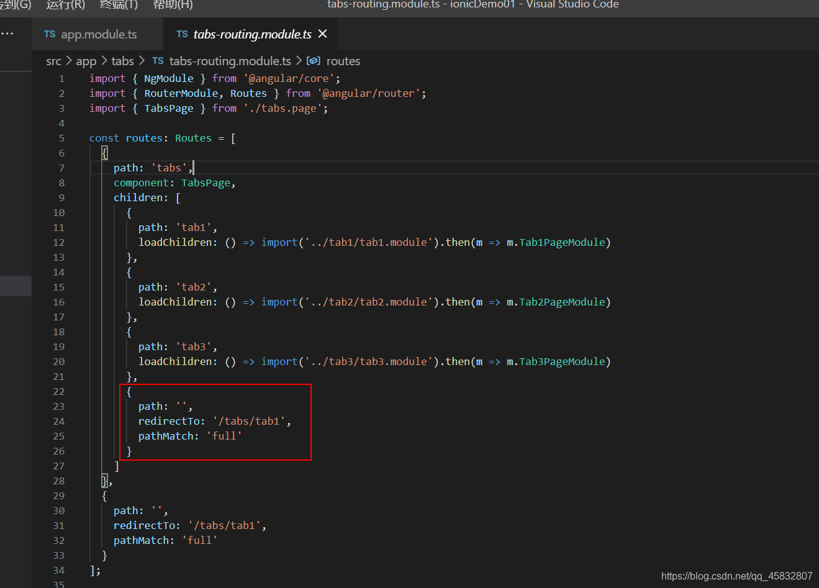Switch to the app.module.ts tab
Viewport: 819px width, 588px height.
[98, 34]
